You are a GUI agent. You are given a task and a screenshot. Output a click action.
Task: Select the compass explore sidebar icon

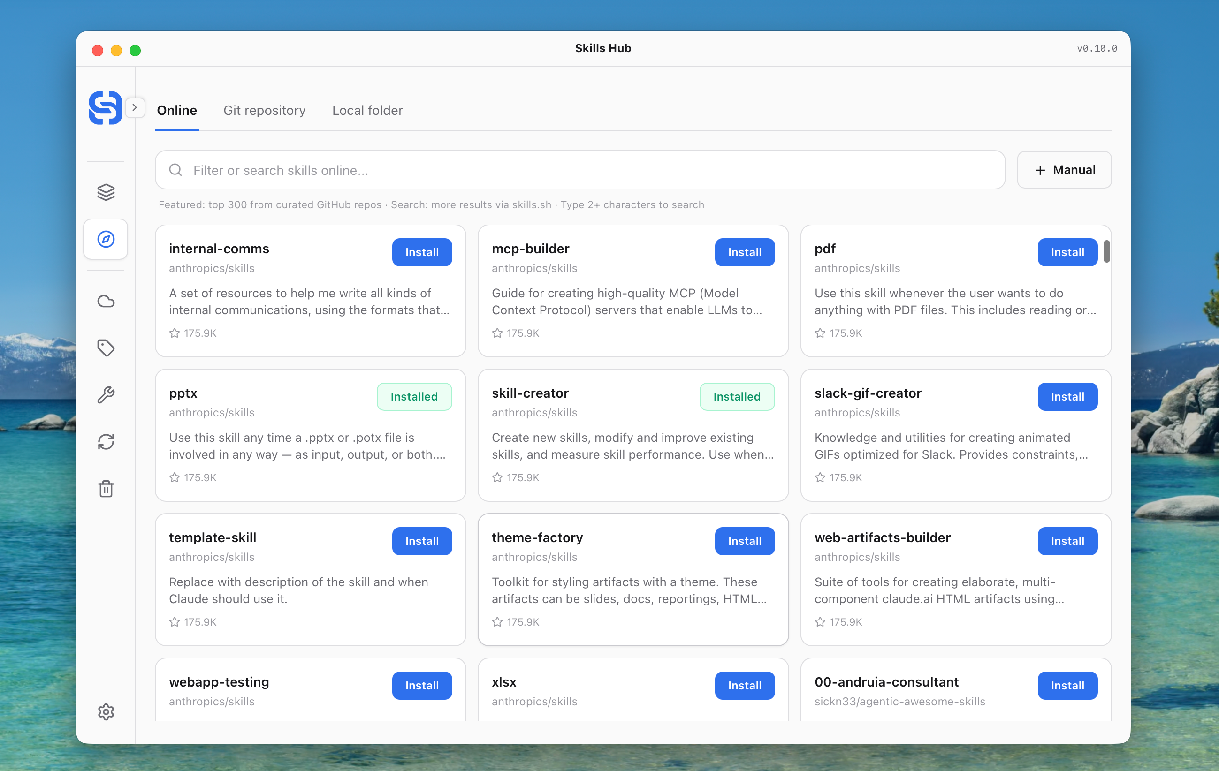click(106, 239)
